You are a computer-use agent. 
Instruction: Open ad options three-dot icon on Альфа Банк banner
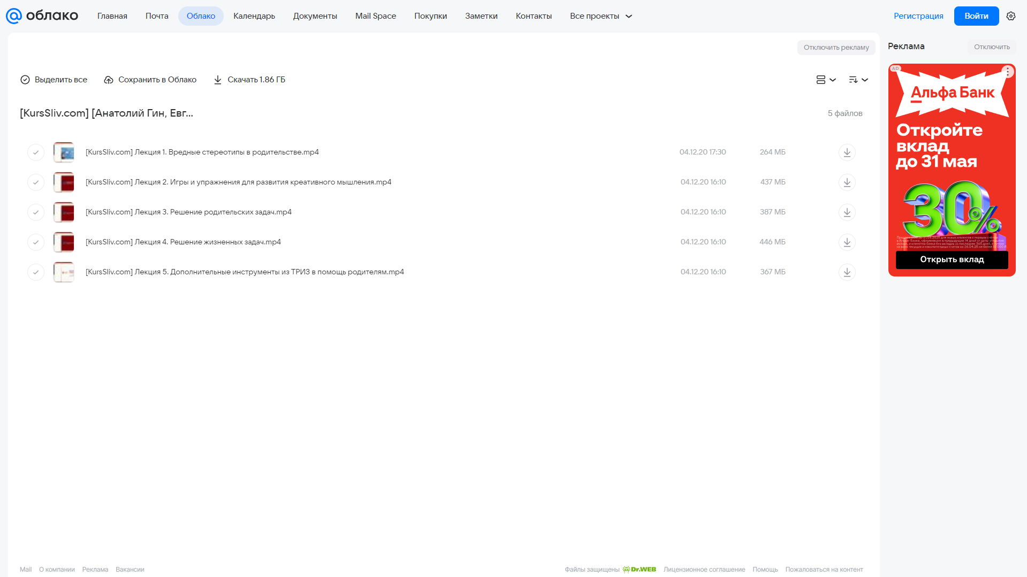(x=1007, y=71)
